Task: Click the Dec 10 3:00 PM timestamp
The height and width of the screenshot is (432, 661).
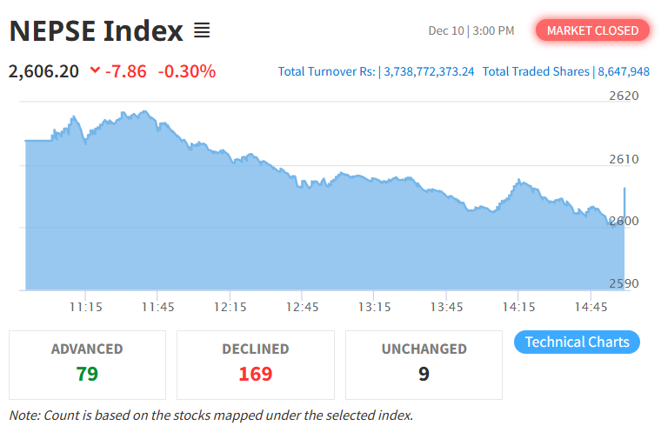Action: (471, 31)
